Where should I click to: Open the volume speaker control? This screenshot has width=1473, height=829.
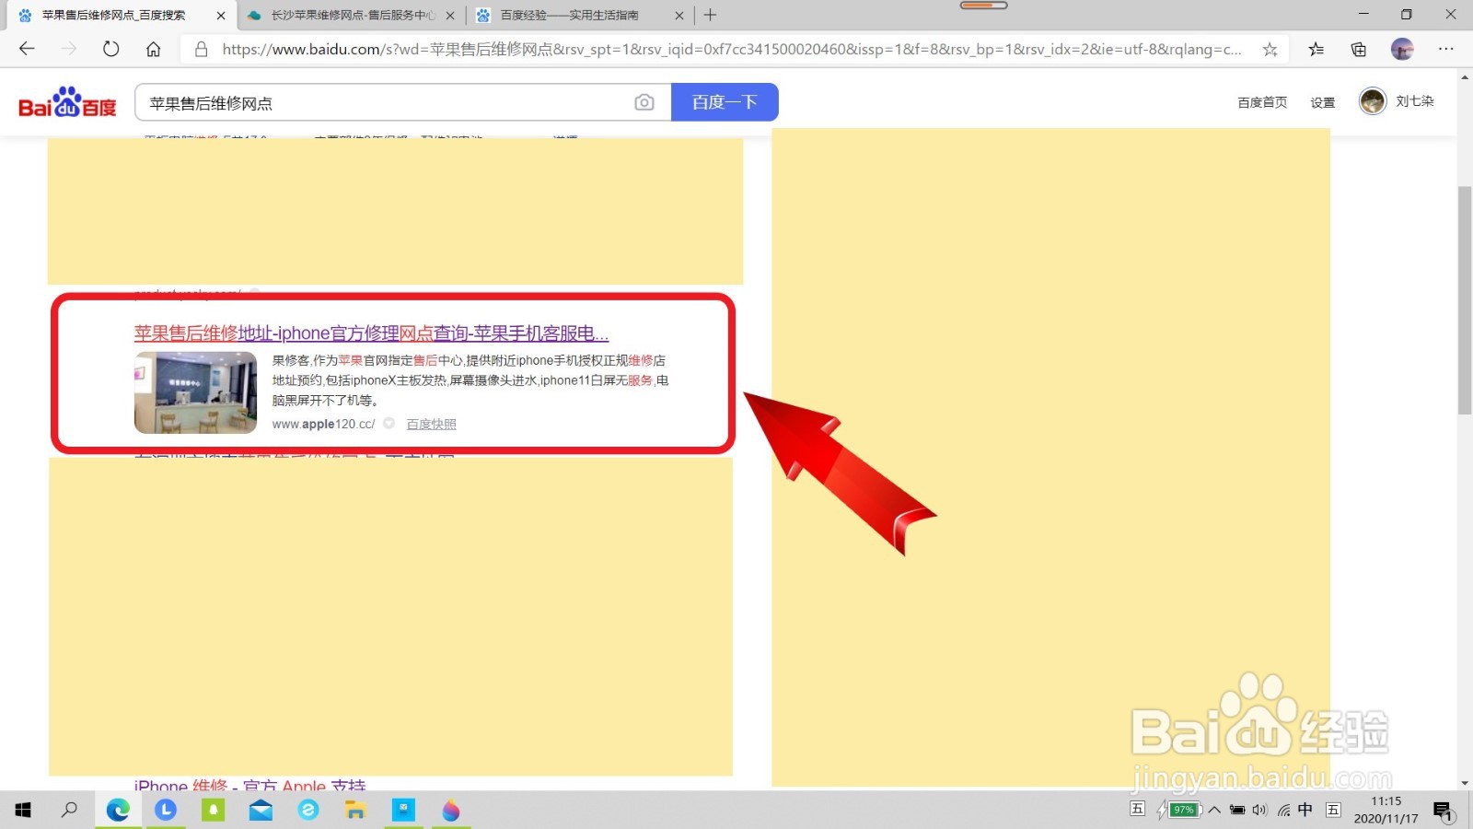pos(1259,810)
